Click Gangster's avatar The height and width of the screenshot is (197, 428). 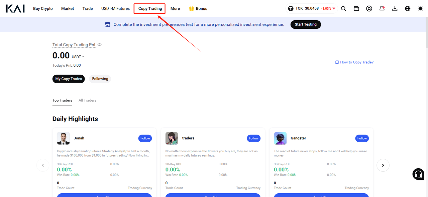(280, 138)
